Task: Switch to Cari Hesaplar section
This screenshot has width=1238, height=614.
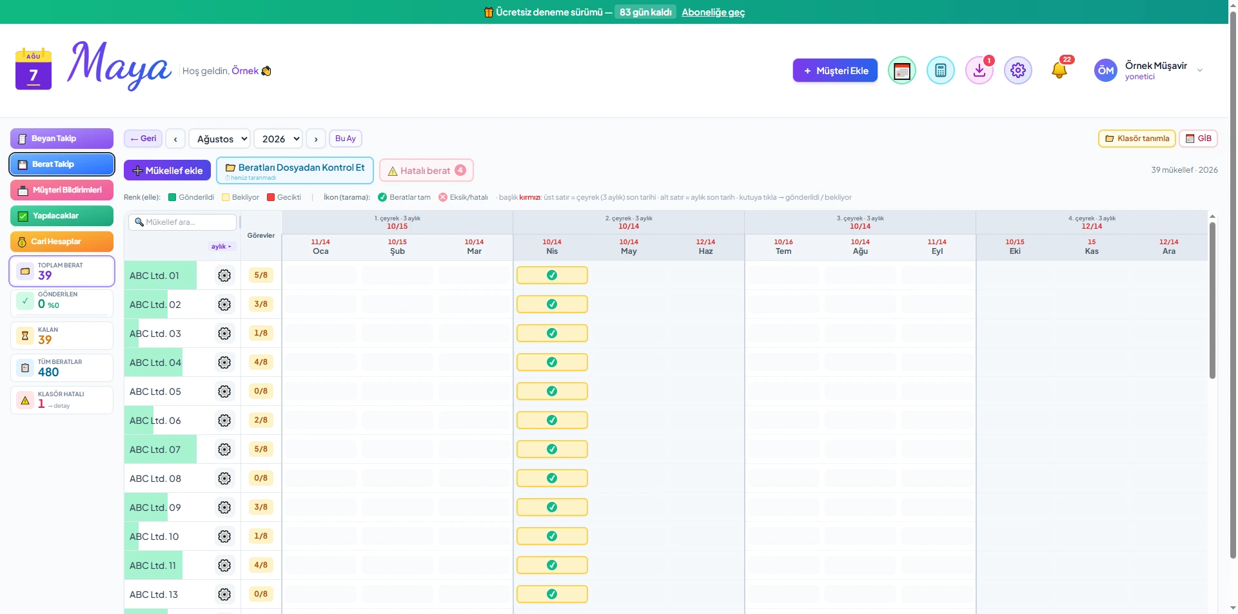Action: click(62, 242)
